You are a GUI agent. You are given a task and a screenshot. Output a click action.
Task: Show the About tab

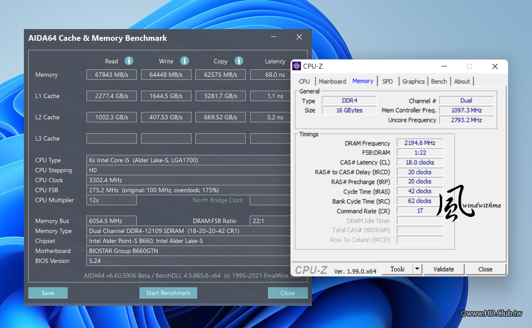[462, 82]
